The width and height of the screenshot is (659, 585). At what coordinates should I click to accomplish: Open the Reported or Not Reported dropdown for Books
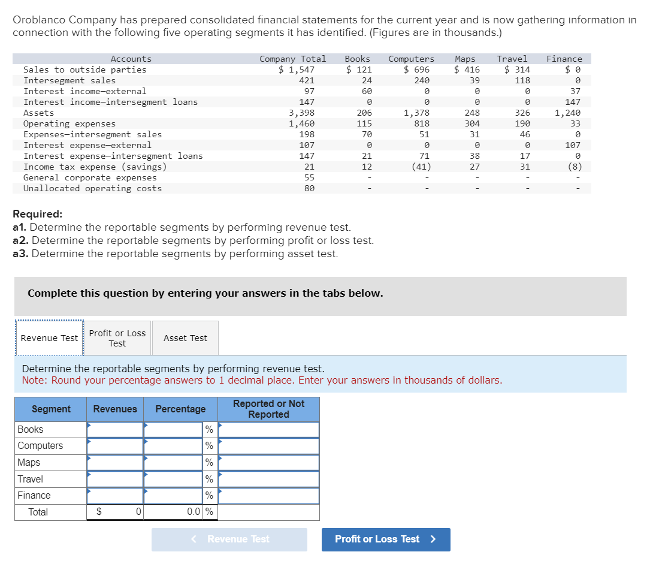(x=268, y=429)
